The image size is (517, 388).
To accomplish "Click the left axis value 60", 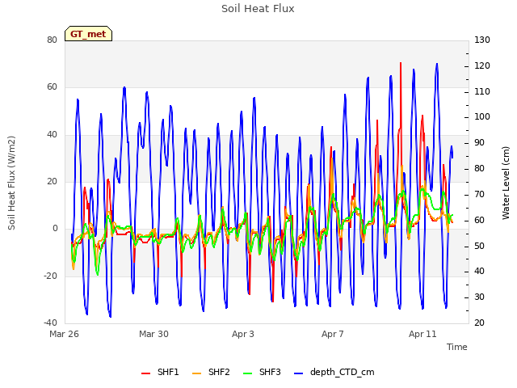I will [x=52, y=87].
